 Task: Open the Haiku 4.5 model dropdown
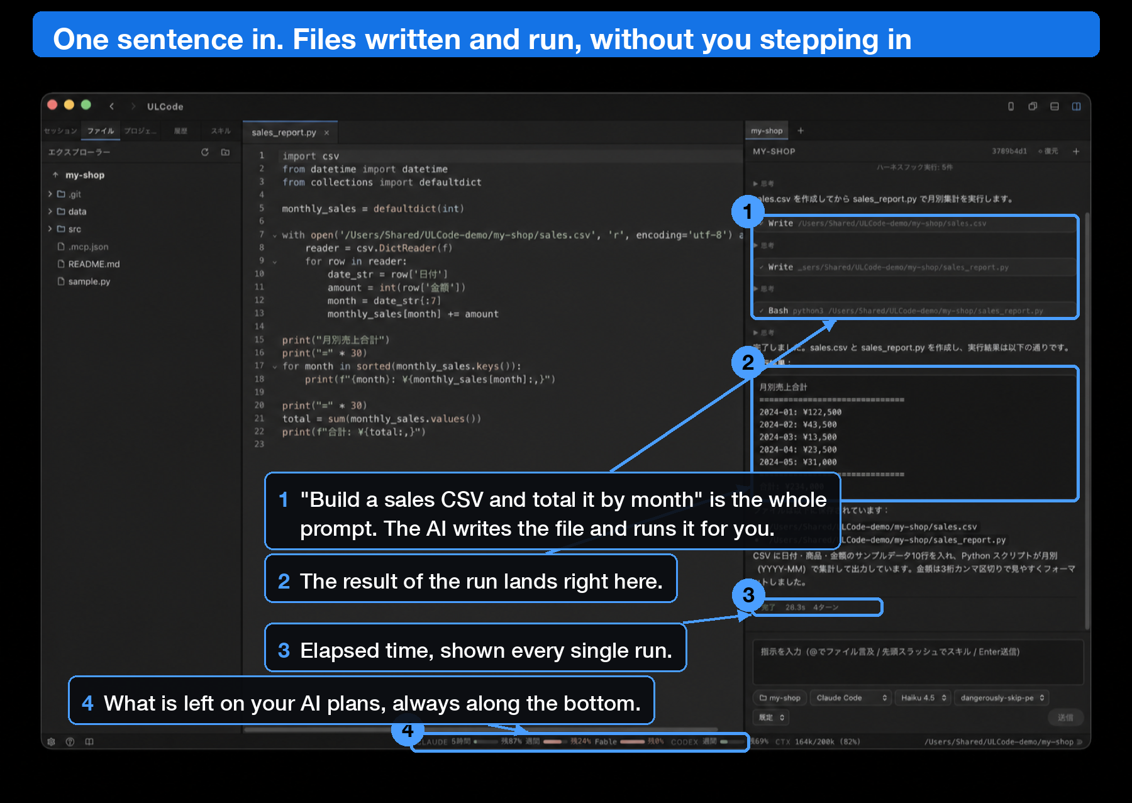coord(923,698)
